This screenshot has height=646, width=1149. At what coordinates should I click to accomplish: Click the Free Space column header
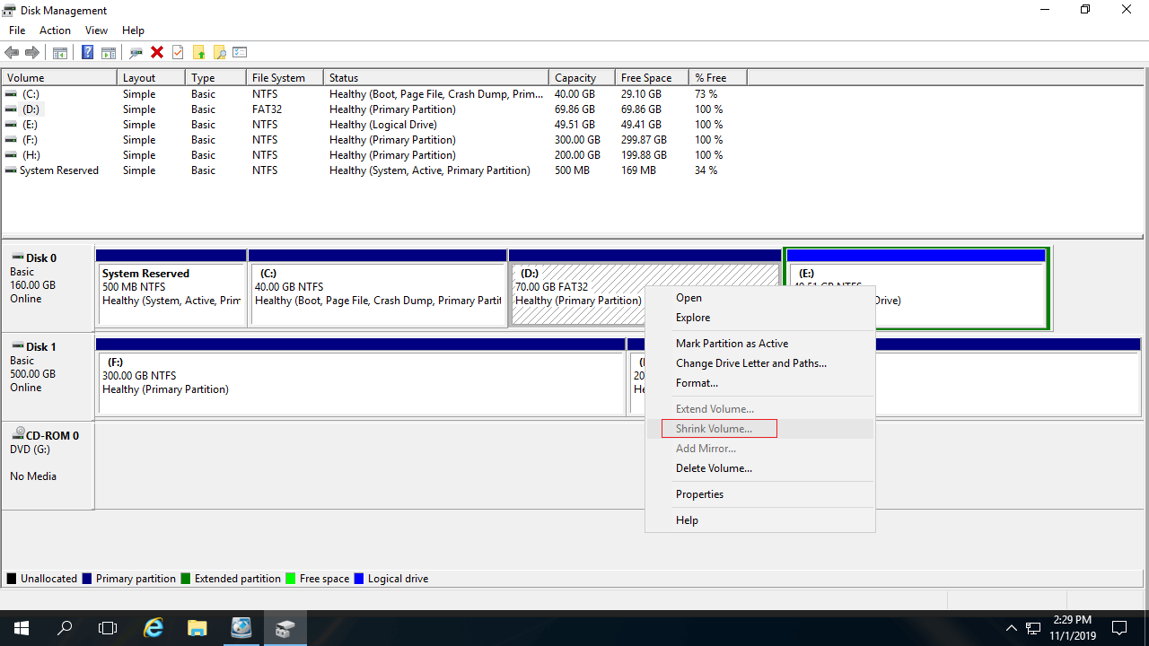[645, 78]
